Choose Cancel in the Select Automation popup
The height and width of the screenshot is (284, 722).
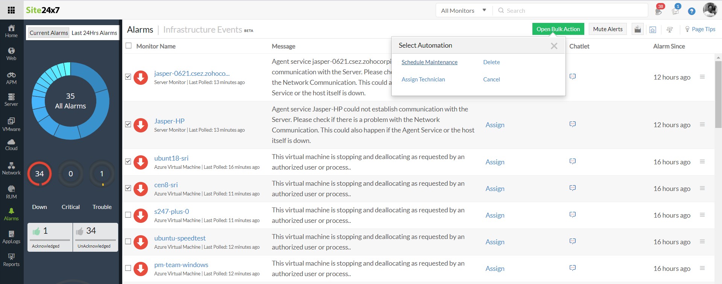tap(491, 80)
